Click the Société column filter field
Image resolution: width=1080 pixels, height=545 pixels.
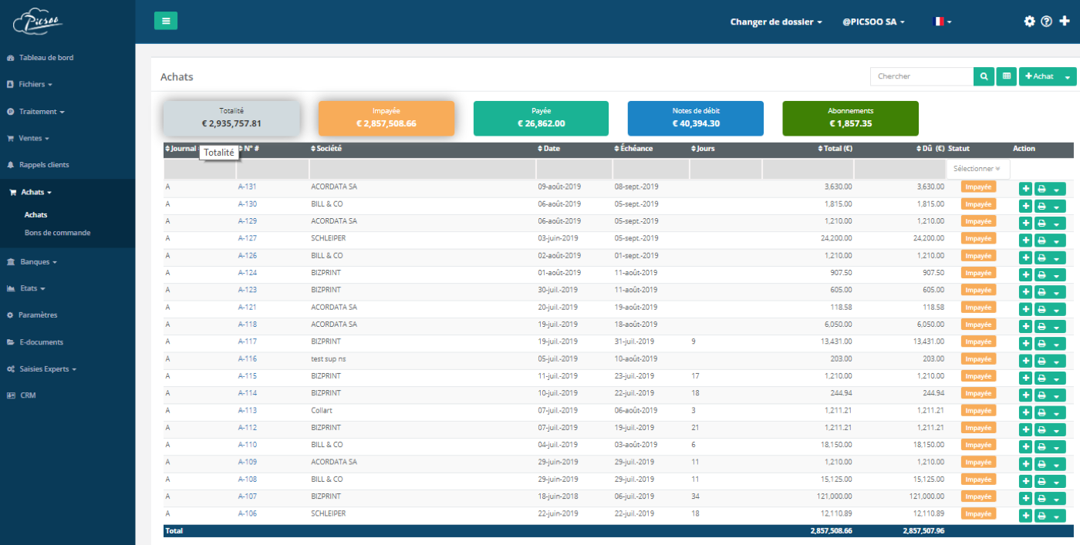pos(422,169)
